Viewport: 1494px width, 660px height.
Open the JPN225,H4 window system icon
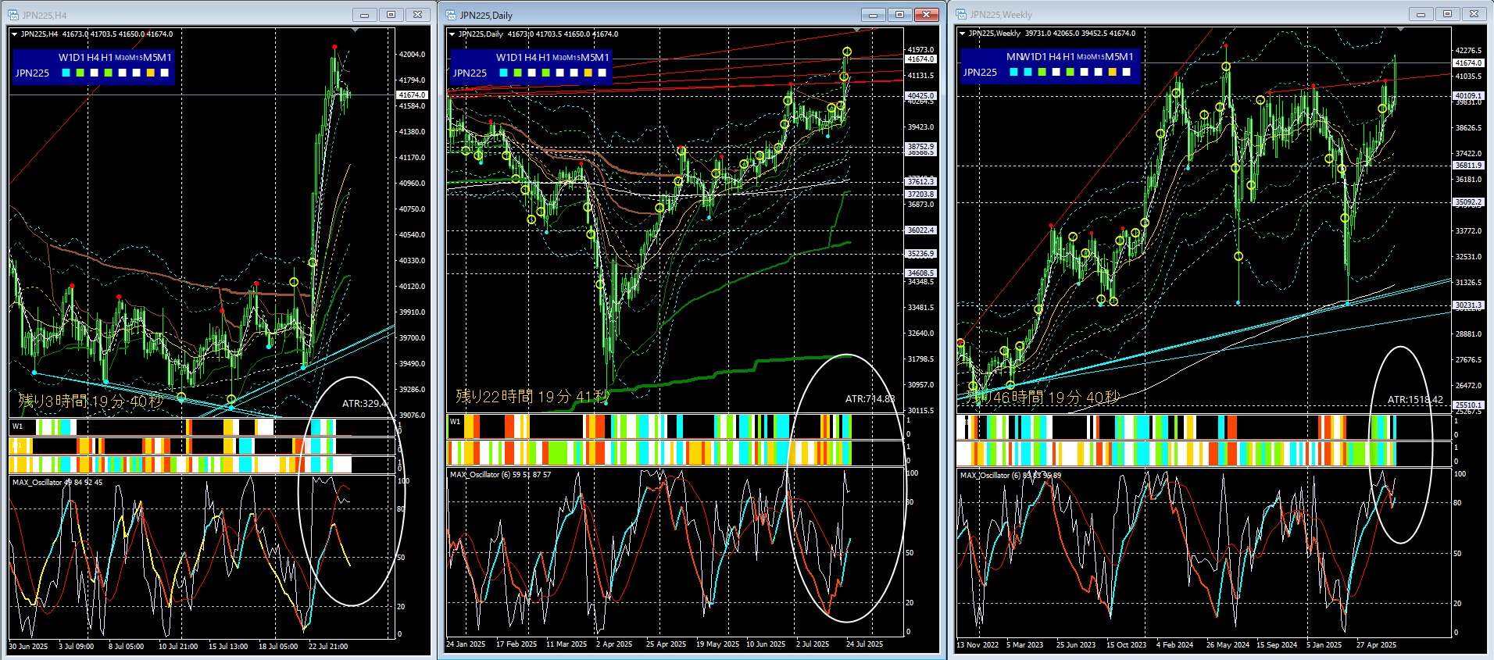coord(13,15)
